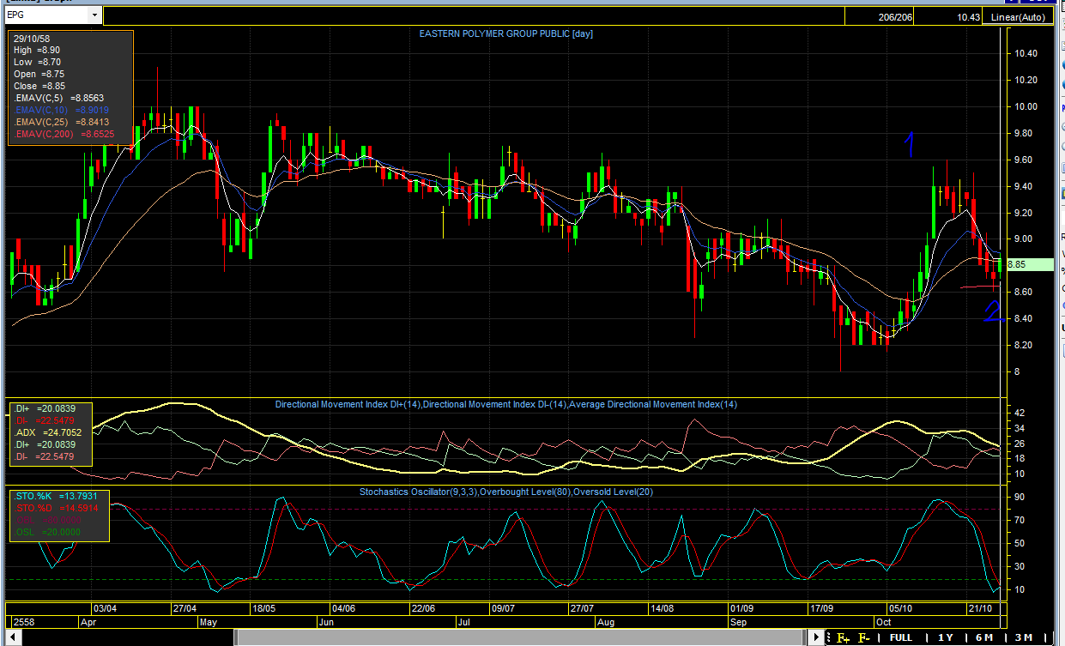This screenshot has width=1065, height=646.
Task: Click the Stochastics Oscillator indicator title
Action: pyautogui.click(x=505, y=492)
